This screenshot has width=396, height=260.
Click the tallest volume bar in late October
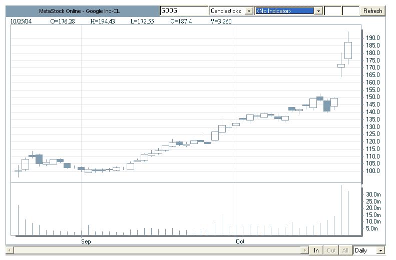coord(341,210)
